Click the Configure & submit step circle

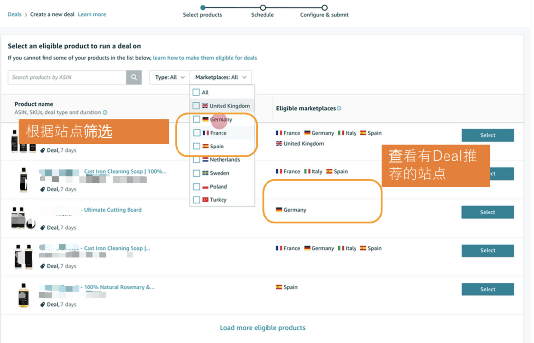(x=324, y=8)
